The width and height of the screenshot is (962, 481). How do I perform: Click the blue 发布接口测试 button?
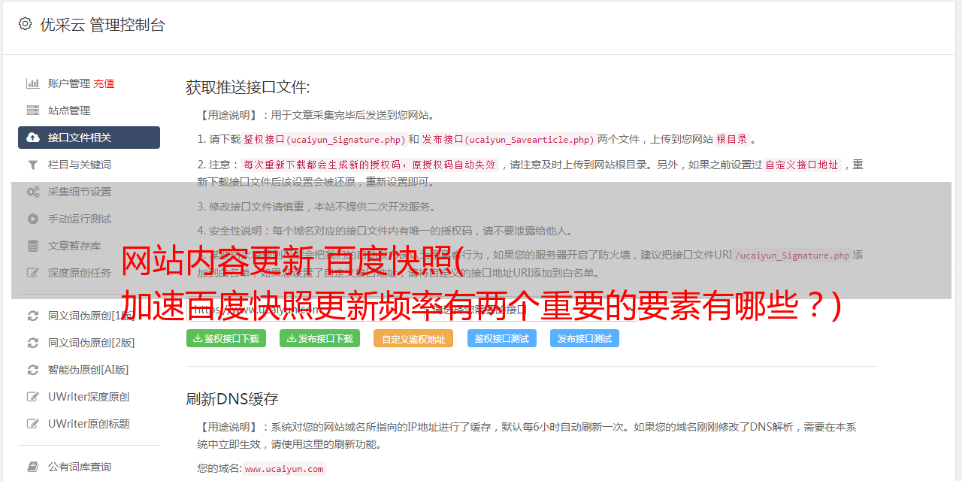pos(585,338)
